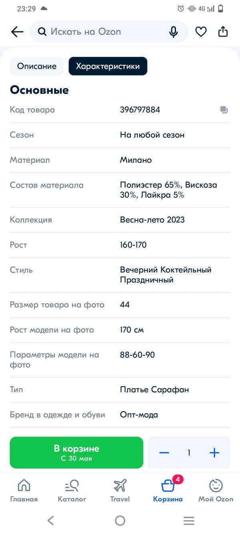Open the Каталог section
The image size is (240, 533).
[72, 490]
